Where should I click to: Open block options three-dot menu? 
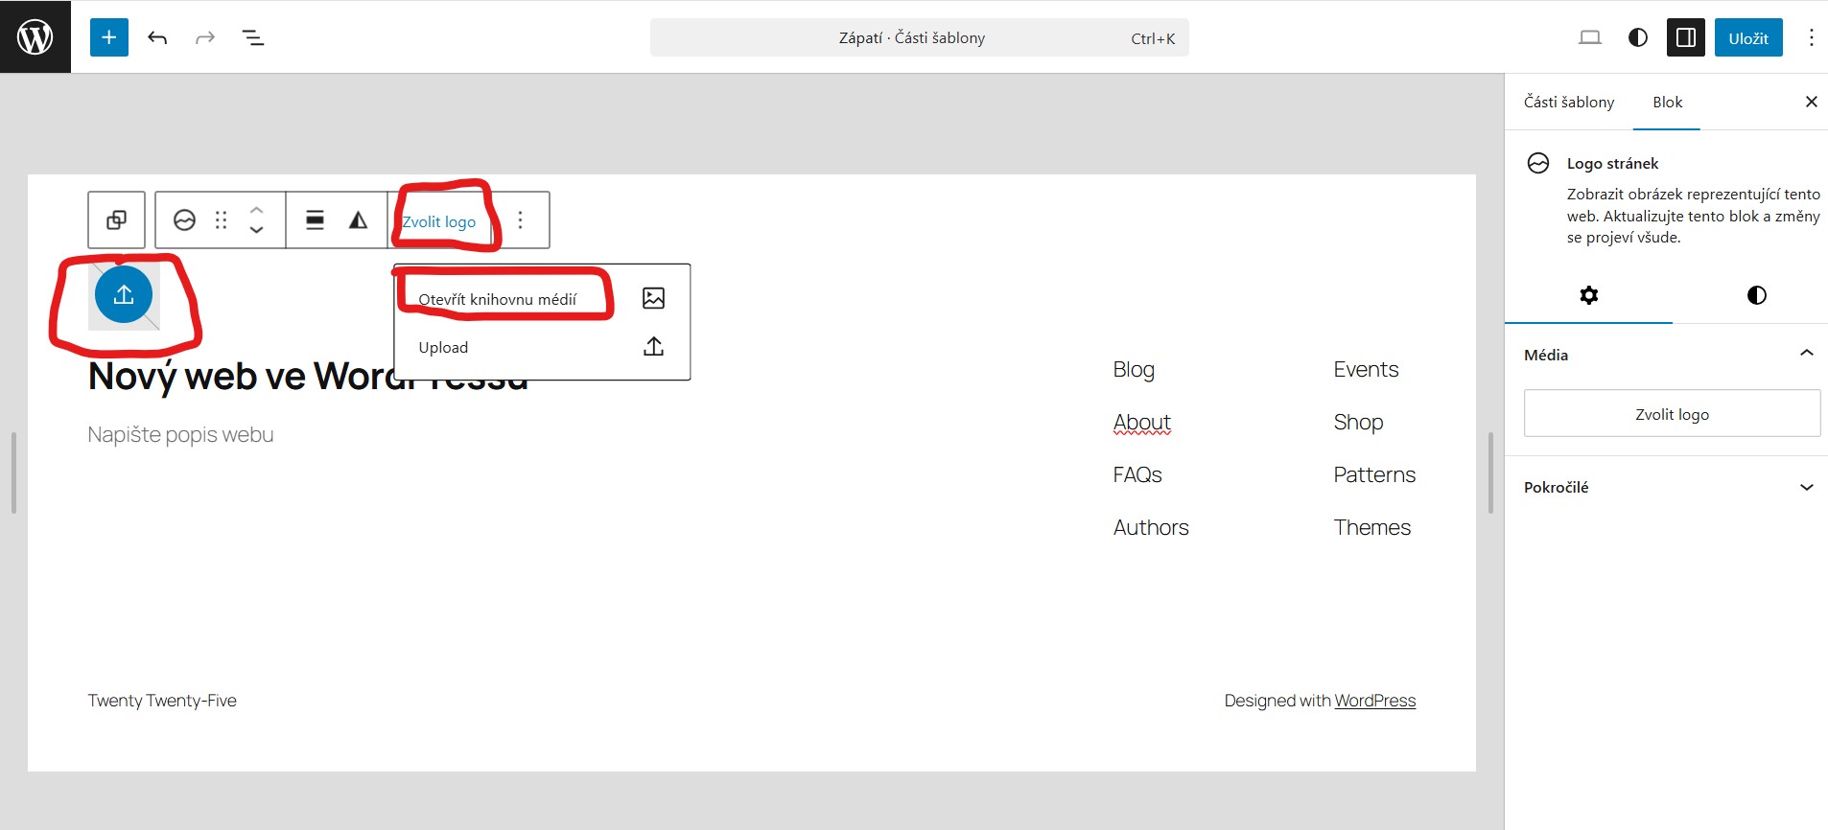click(521, 220)
